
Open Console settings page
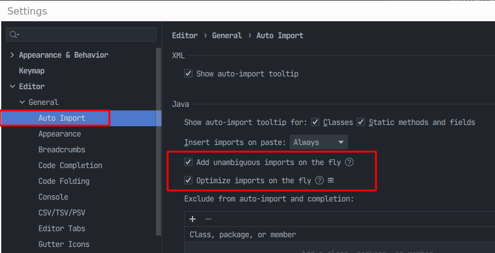tap(53, 197)
